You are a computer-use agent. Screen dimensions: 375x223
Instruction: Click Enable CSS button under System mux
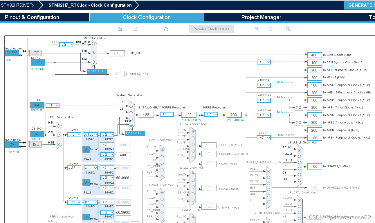click(135, 133)
